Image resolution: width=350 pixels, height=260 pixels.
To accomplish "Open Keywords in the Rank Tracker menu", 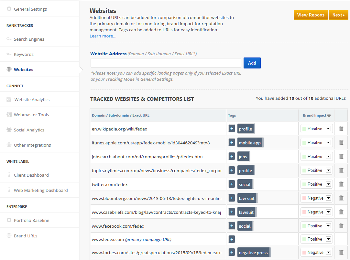I will [24, 54].
